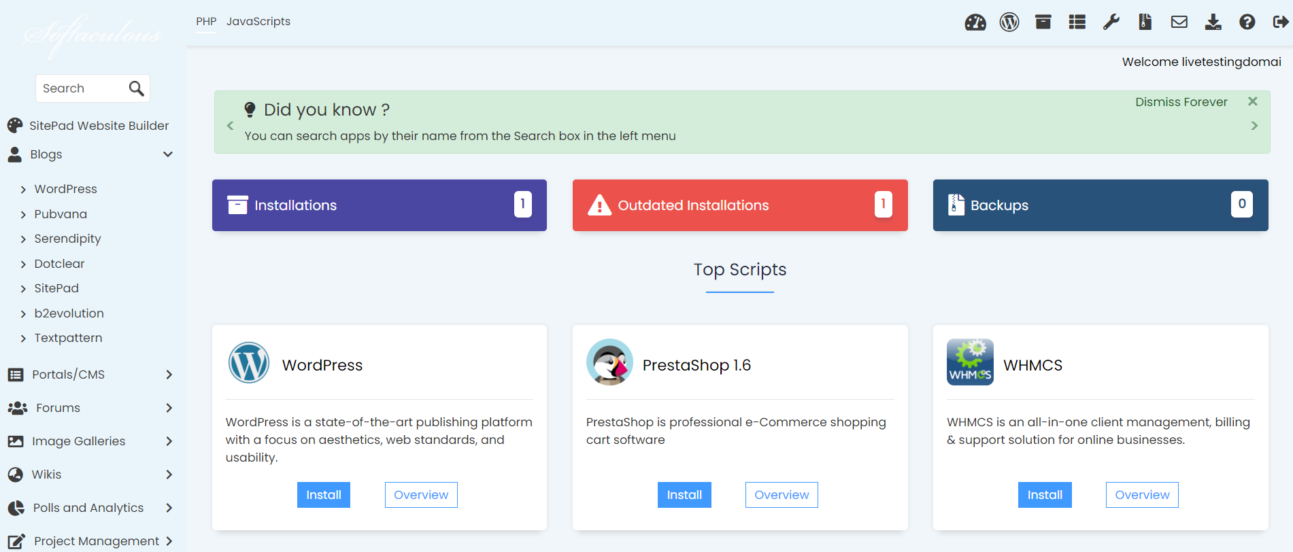Open SitePad in Blogs list

(56, 288)
